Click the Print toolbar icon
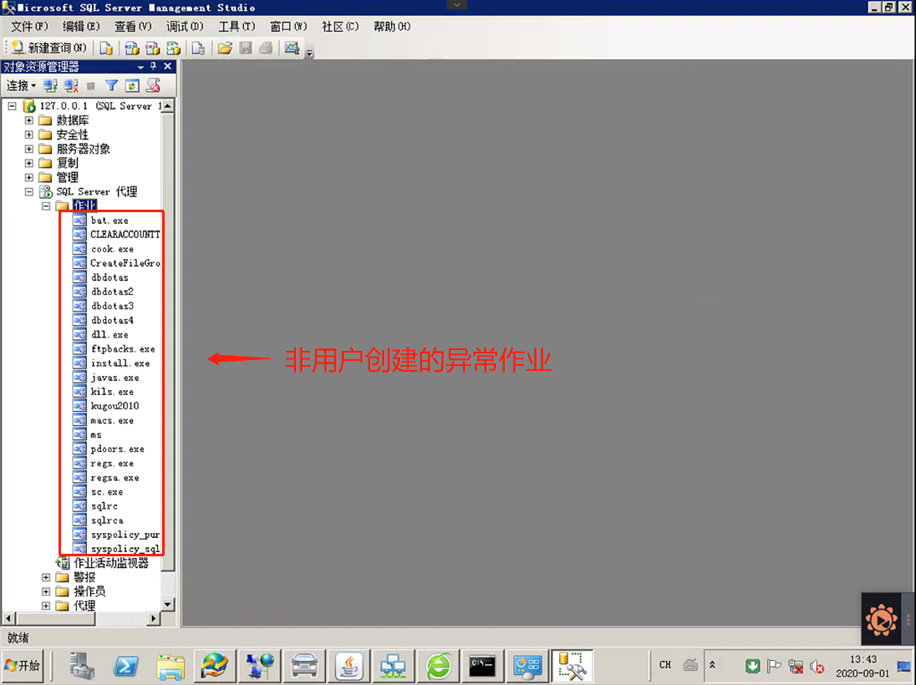This screenshot has width=916, height=685. click(x=266, y=48)
